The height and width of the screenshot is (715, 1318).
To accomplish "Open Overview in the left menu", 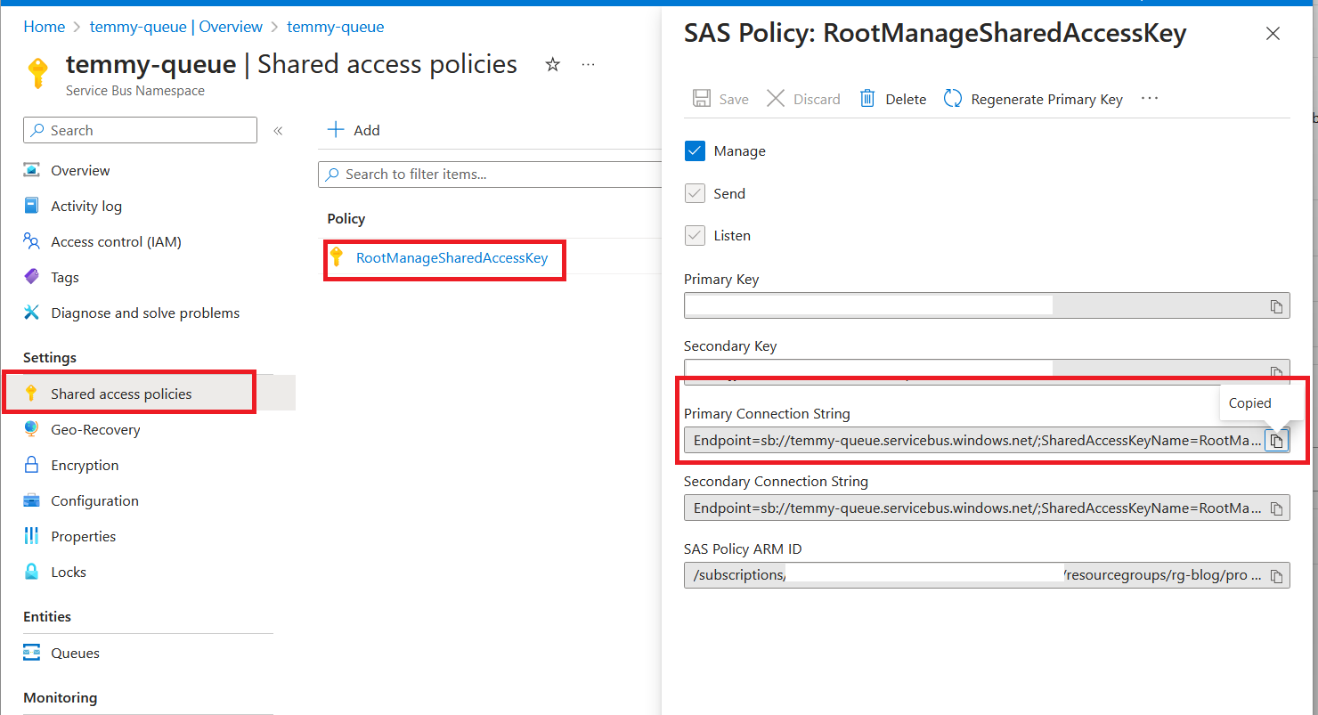I will [80, 170].
